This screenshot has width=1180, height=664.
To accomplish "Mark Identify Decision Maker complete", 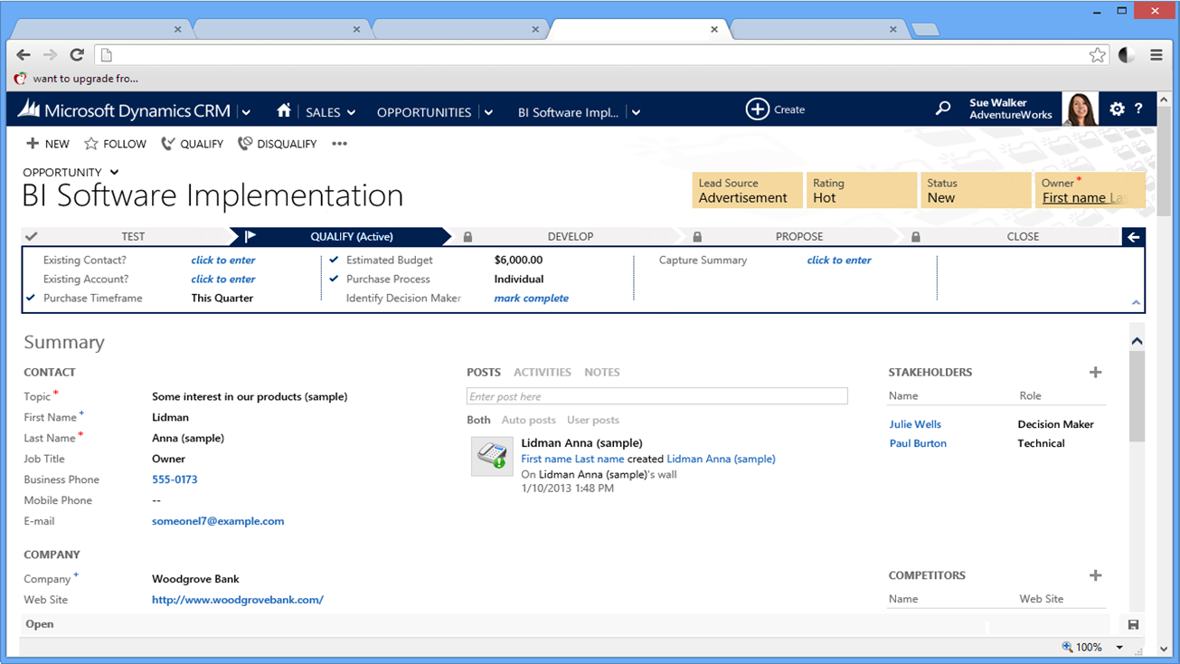I will [531, 299].
